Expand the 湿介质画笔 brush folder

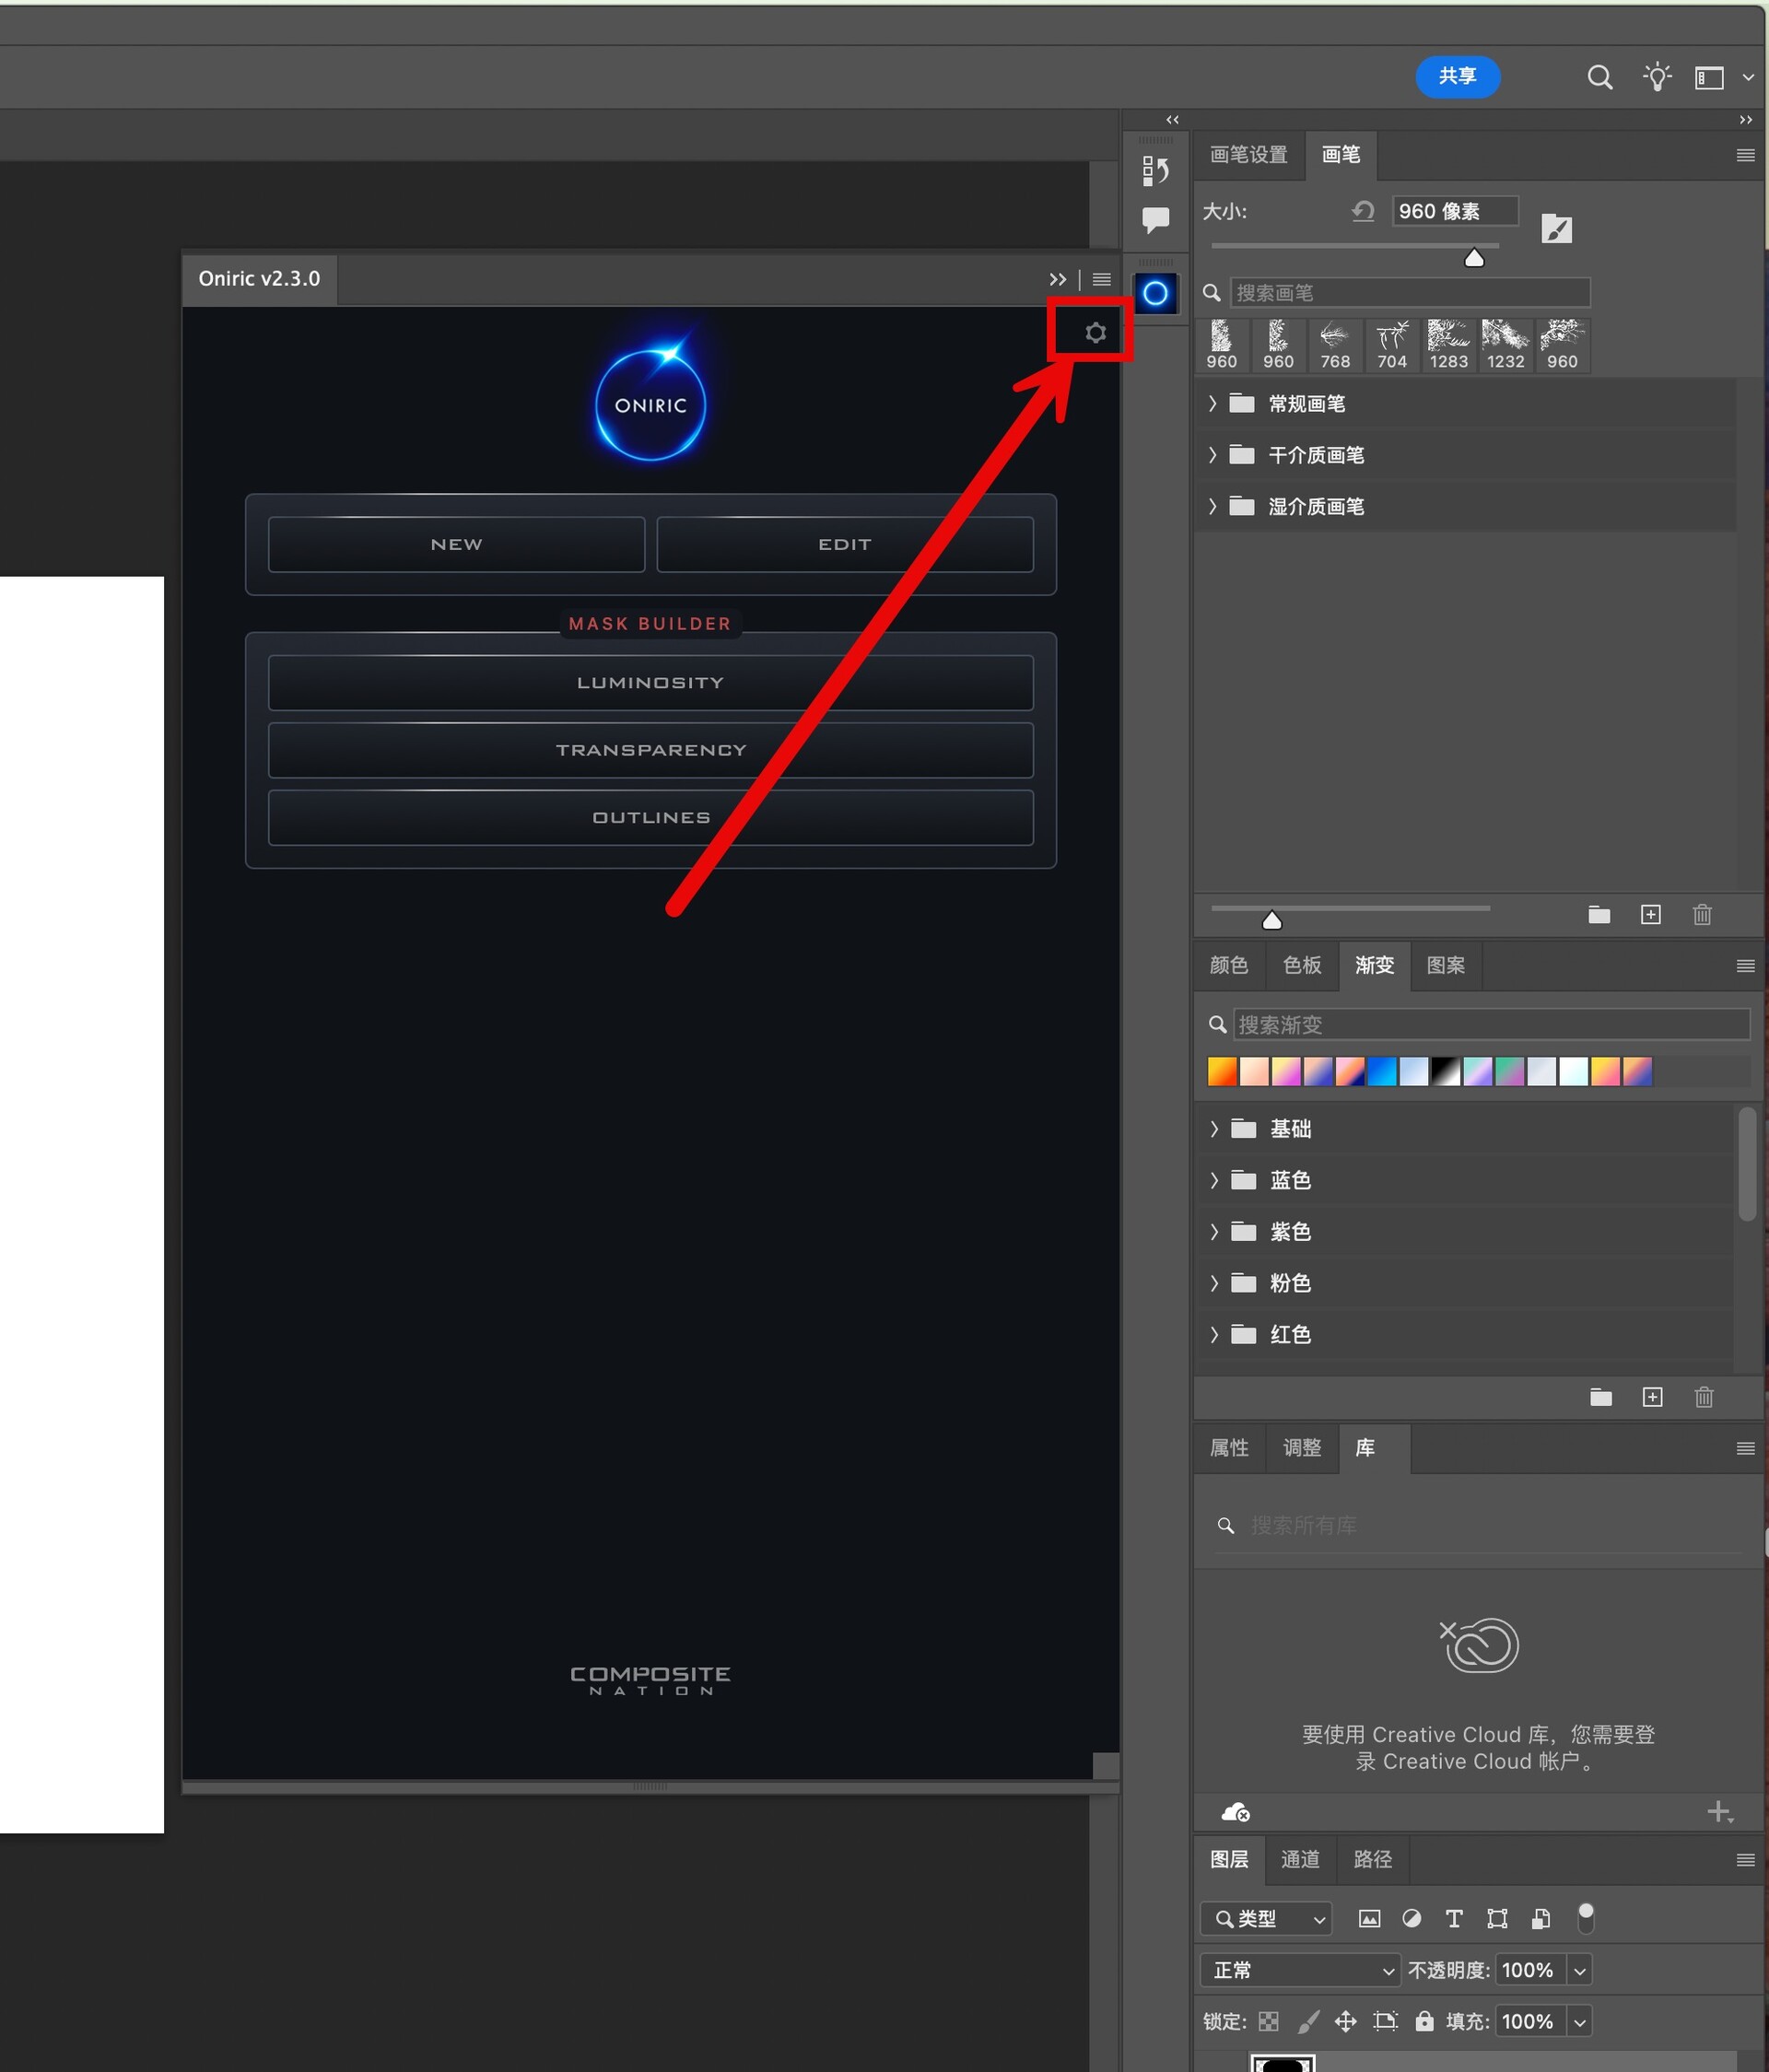tap(1212, 506)
